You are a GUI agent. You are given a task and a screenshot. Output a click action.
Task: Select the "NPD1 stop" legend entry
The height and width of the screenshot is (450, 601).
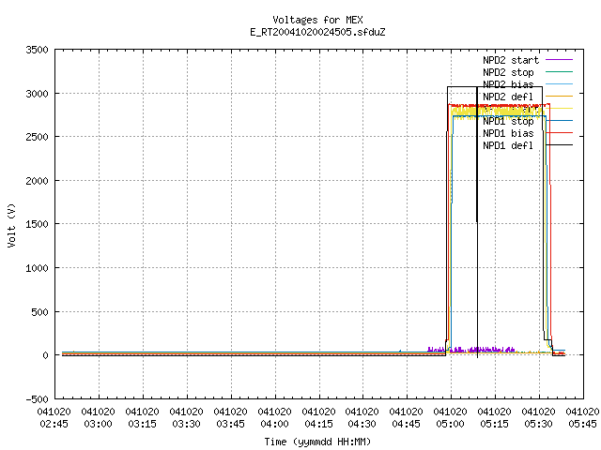[508, 121]
